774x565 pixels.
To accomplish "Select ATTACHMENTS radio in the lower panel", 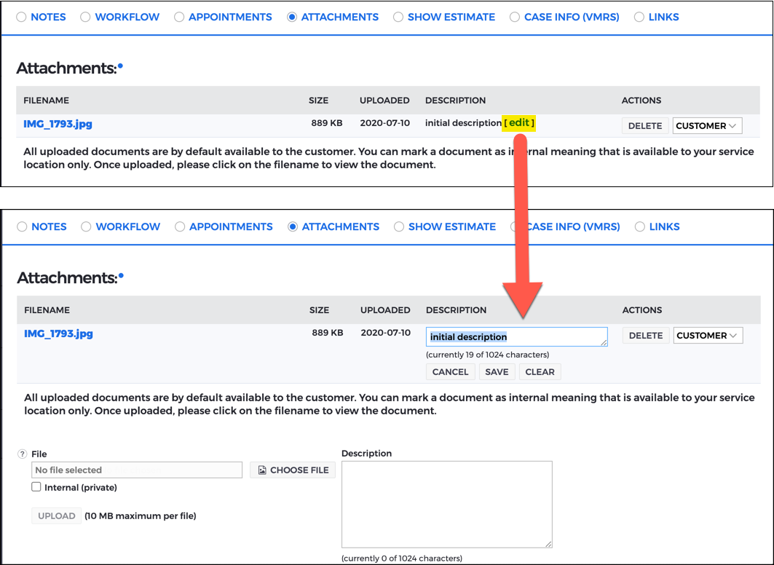I will tap(293, 226).
